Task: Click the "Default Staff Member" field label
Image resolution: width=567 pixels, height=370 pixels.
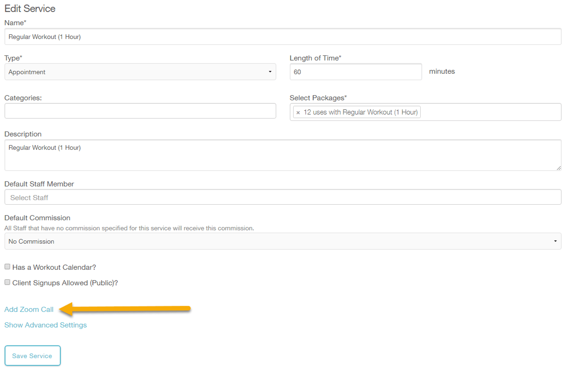Action: click(x=39, y=184)
